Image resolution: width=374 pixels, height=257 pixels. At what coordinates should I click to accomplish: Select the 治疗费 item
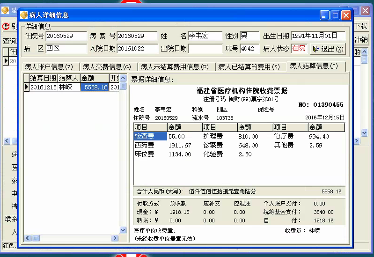[284, 136]
